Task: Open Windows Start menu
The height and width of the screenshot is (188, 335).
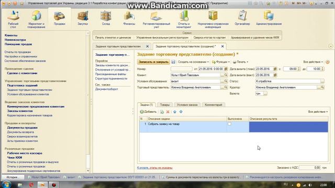Action: [x=6, y=184]
